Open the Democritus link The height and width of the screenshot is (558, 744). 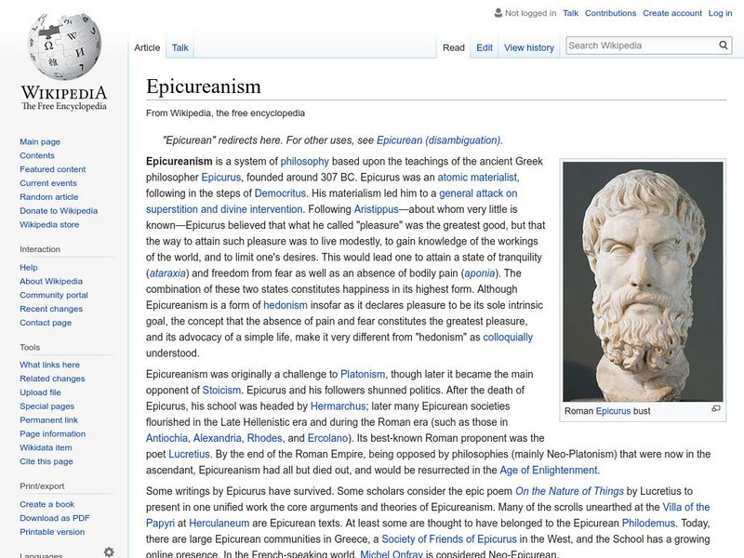click(281, 193)
